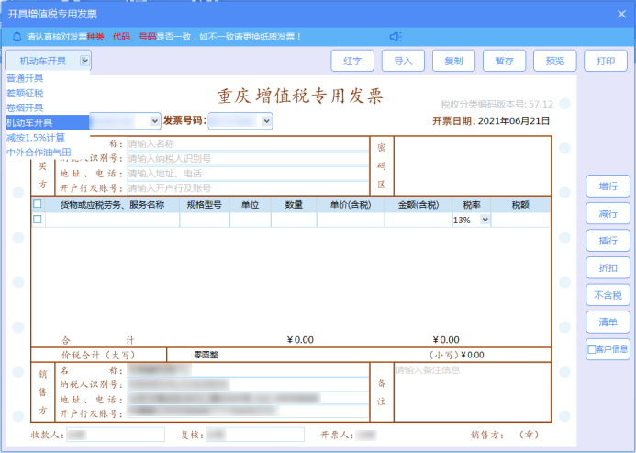Open the 13% tax rate dropdown

485,221
